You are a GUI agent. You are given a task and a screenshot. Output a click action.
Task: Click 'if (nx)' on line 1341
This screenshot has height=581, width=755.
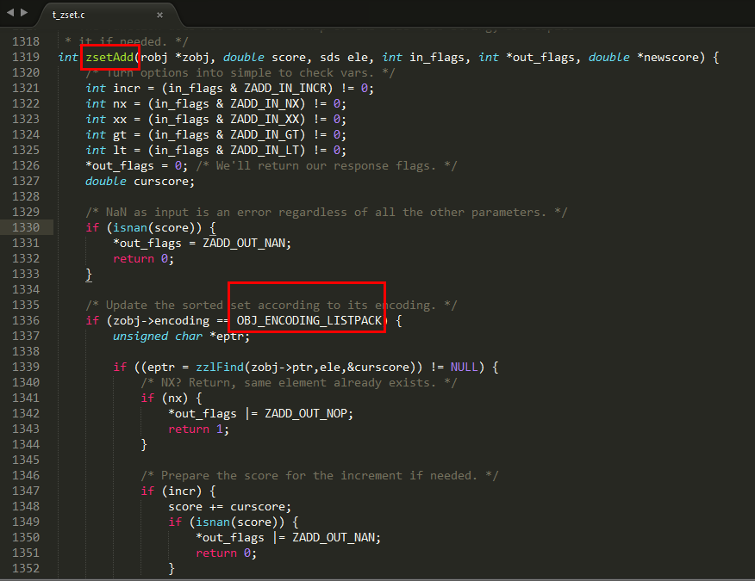click(165, 399)
